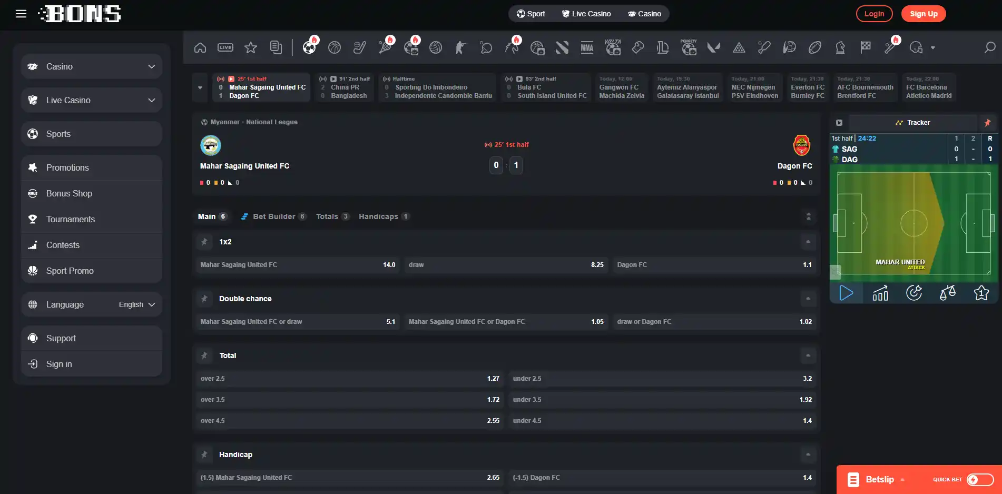Viewport: 1002px width, 494px height.
Task: Open the Sport tab in the top navigation
Action: coord(531,14)
